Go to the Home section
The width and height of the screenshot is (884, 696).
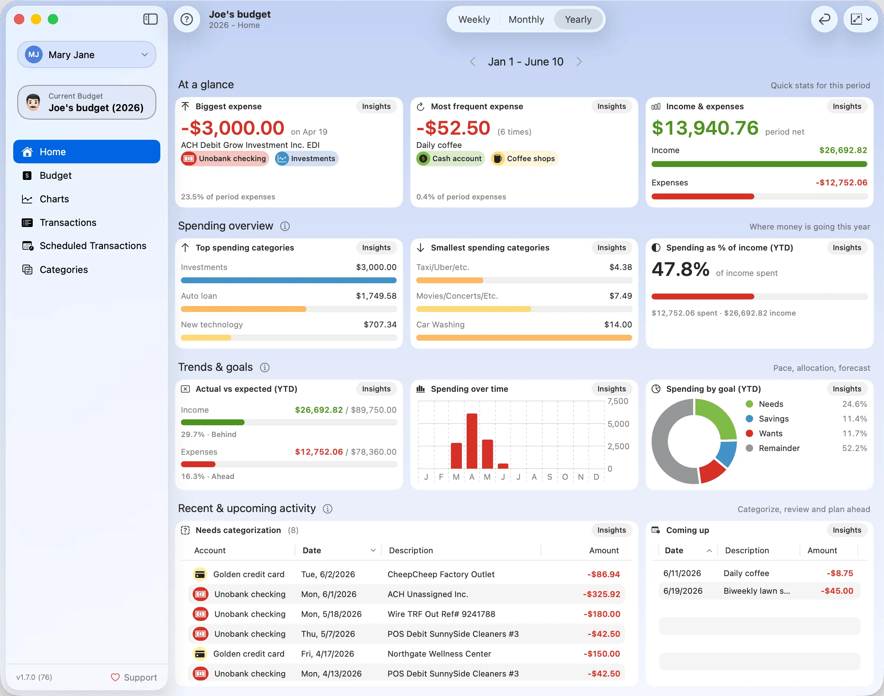pyautogui.click(x=87, y=152)
